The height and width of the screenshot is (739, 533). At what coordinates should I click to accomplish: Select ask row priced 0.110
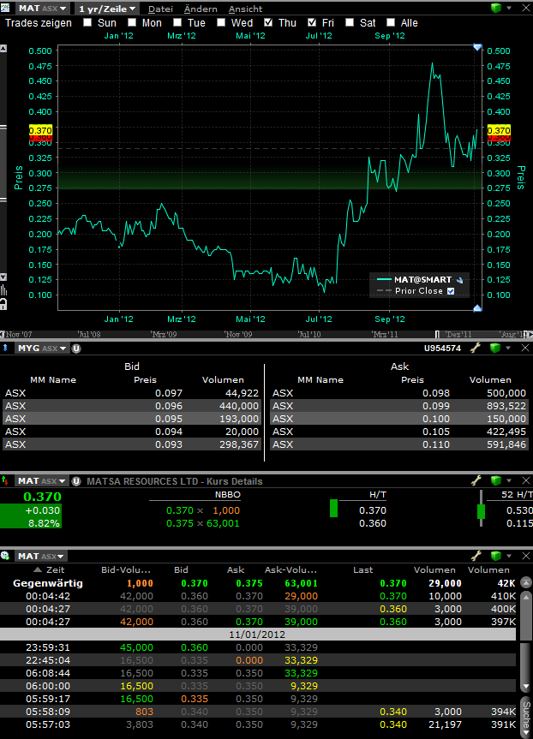399,444
